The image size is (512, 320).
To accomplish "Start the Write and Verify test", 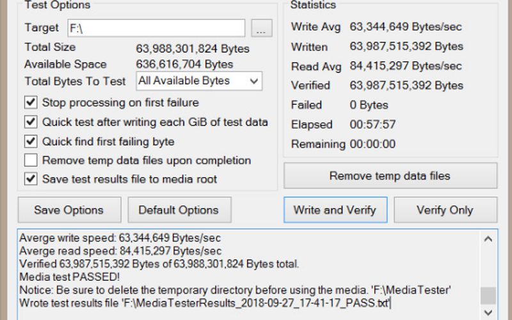I will pyautogui.click(x=335, y=210).
